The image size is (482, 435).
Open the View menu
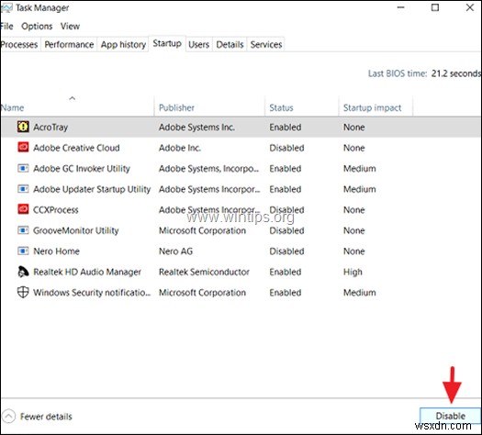coord(70,27)
